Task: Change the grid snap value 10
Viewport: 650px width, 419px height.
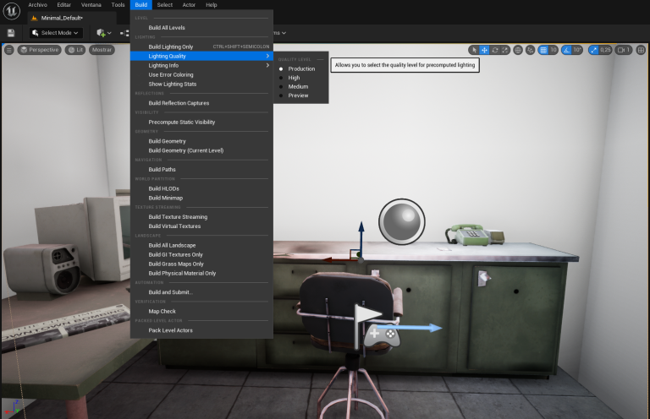Action: point(554,50)
